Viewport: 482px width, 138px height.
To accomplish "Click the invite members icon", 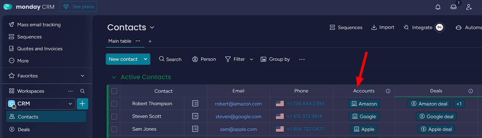I will tap(469, 7).
